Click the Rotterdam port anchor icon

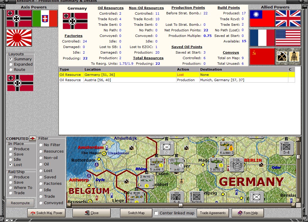97,165
